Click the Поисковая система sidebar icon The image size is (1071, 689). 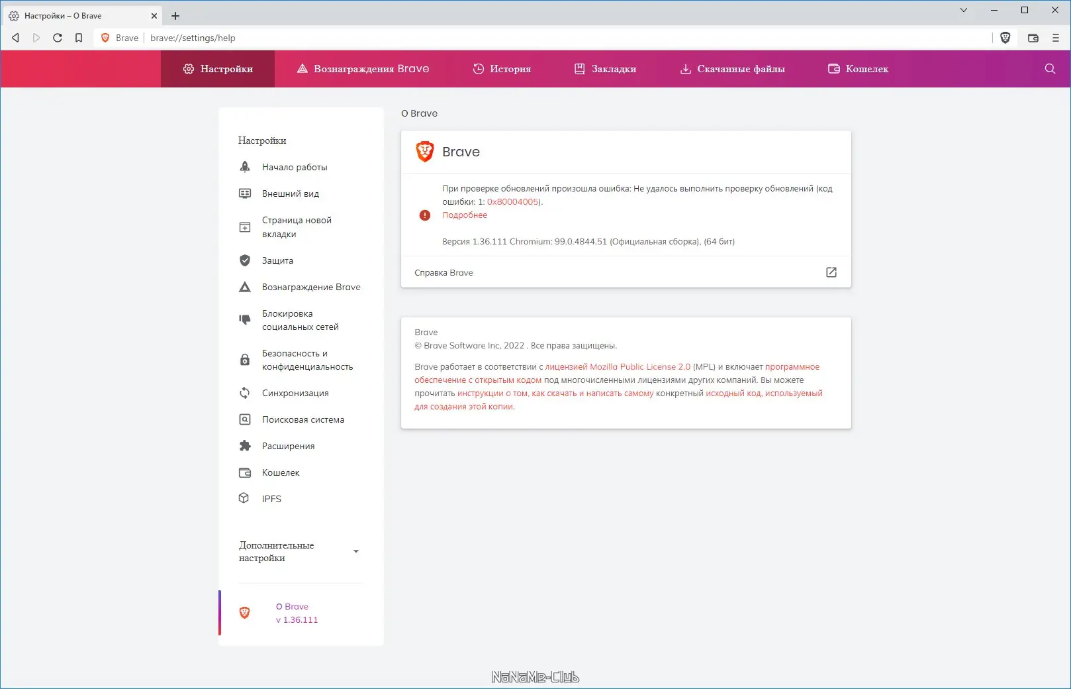245,419
